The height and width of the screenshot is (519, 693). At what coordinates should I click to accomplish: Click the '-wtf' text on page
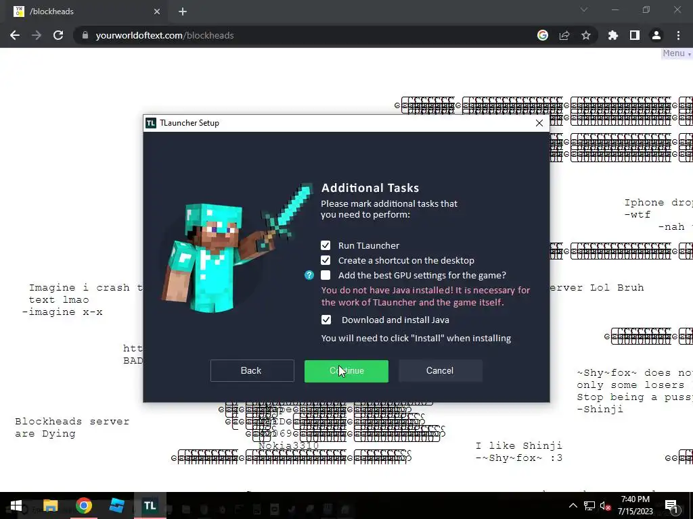pyautogui.click(x=637, y=215)
